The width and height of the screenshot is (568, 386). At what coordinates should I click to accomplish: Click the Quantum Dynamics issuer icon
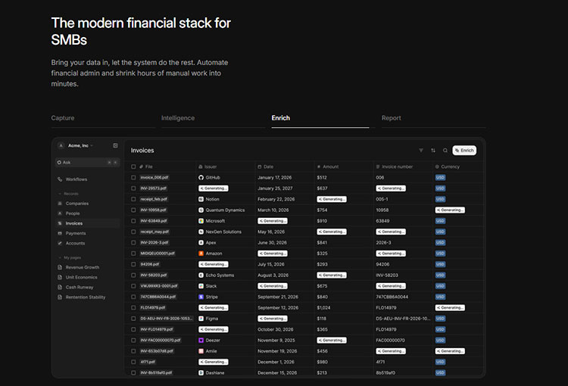(x=201, y=210)
